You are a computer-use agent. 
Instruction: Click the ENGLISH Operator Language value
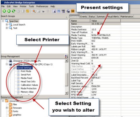(96, 86)
